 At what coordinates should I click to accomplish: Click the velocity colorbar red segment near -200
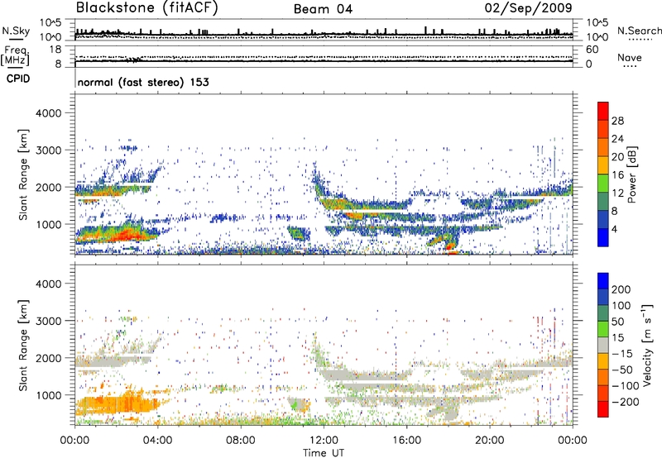pyautogui.click(x=603, y=409)
